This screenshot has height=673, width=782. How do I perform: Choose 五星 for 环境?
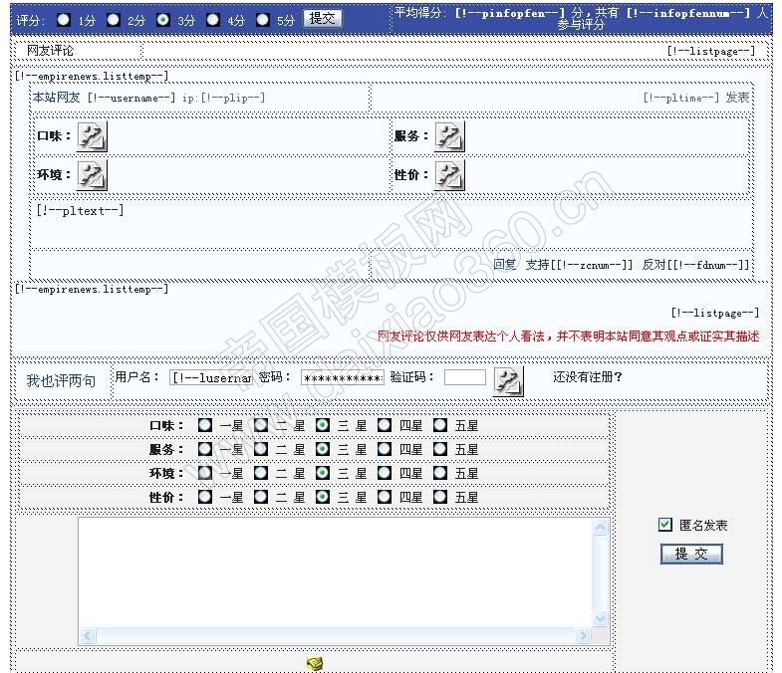point(440,473)
